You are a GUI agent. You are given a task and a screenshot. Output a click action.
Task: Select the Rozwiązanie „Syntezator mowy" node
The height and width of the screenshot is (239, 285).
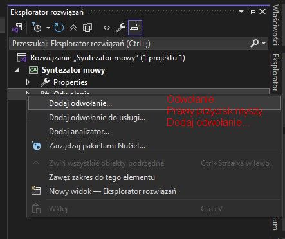click(x=107, y=58)
